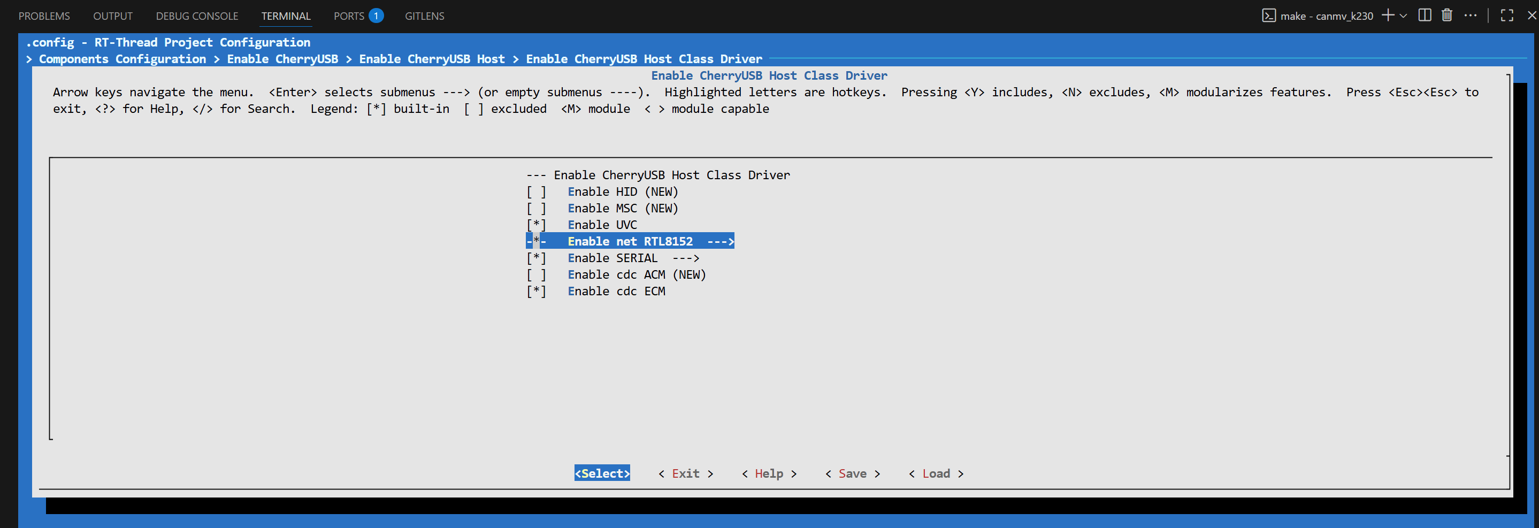The height and width of the screenshot is (528, 1539).
Task: Kill terminal using the trash icon
Action: click(x=1446, y=16)
